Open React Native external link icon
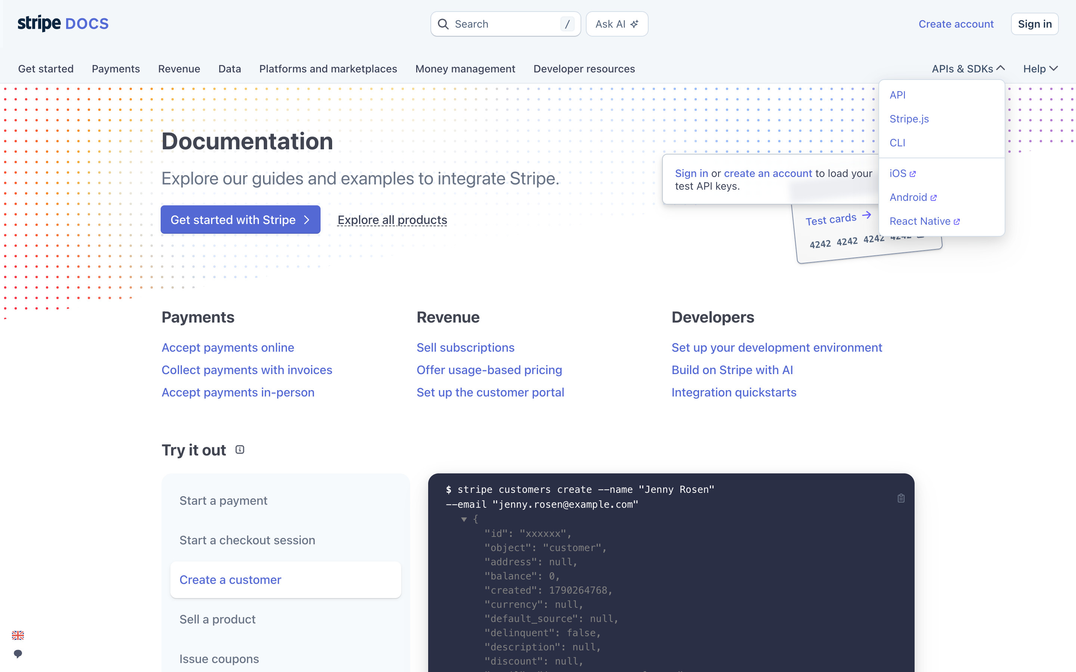Screen dimensions: 1076x672 [957, 222]
